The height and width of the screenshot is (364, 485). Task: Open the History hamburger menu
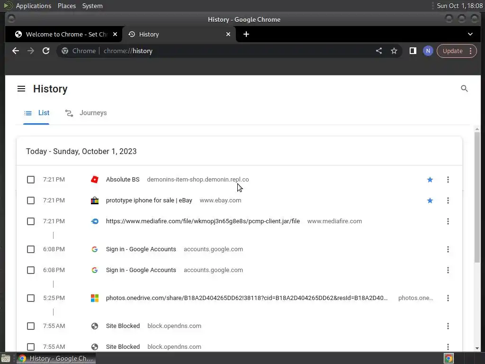(x=21, y=89)
